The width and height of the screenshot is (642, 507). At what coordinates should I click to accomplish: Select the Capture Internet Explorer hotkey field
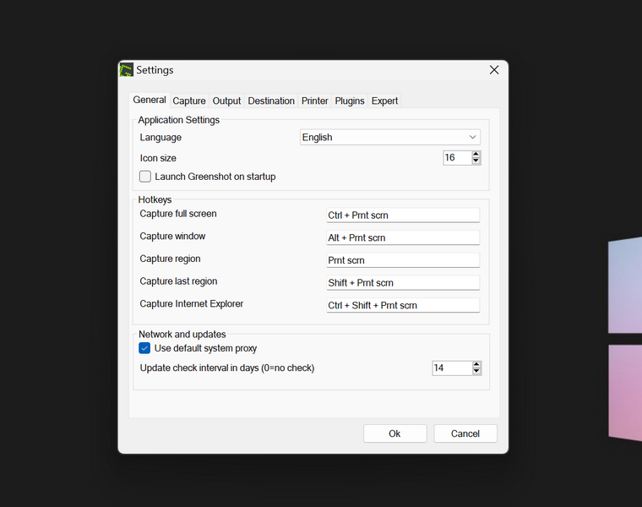[403, 305]
